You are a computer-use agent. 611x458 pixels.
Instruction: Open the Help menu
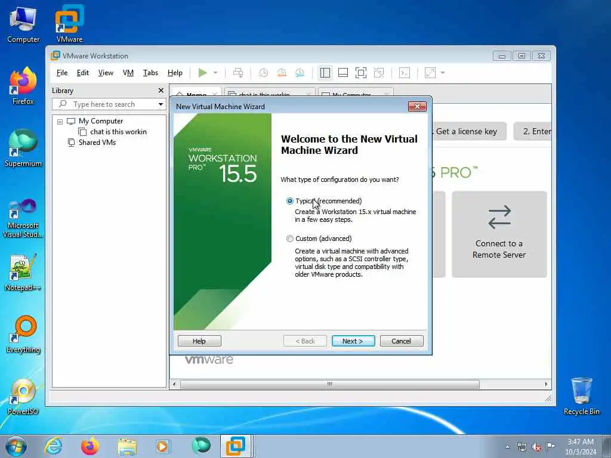click(175, 73)
